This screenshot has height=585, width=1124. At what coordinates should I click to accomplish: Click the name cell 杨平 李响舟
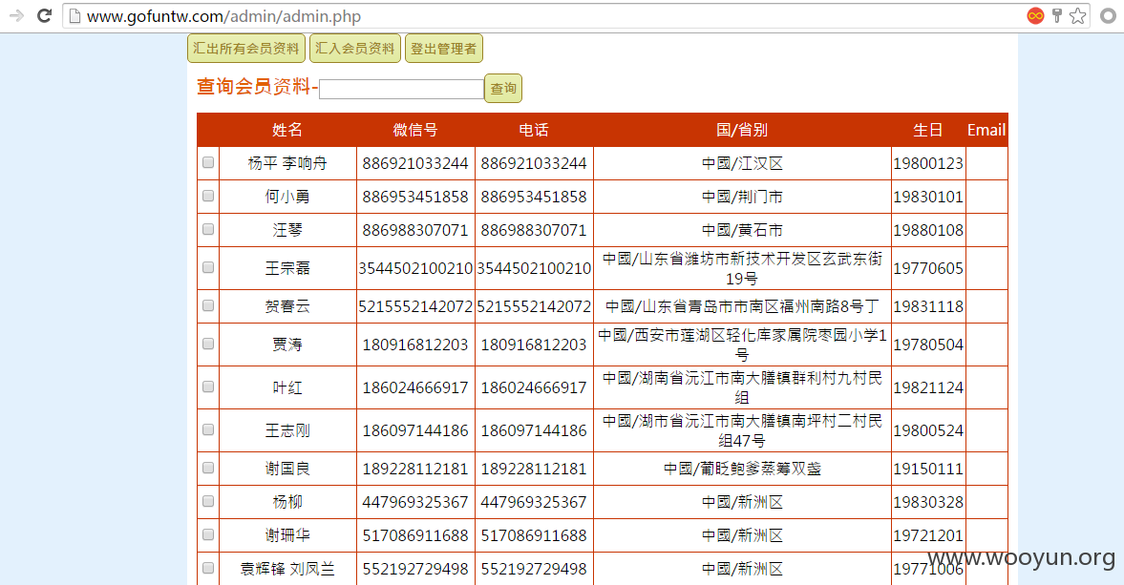pos(287,163)
